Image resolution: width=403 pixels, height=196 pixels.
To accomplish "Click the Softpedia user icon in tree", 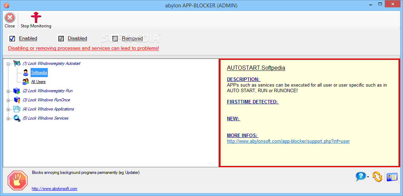I will [x=26, y=73].
